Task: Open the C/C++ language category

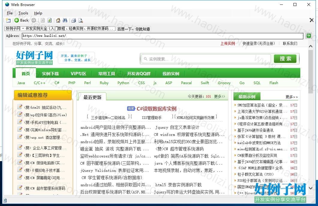Action: pos(40,83)
